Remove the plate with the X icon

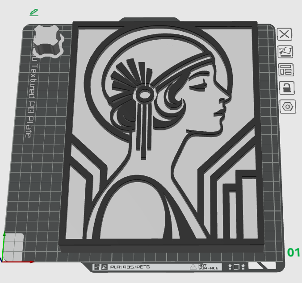(285, 34)
